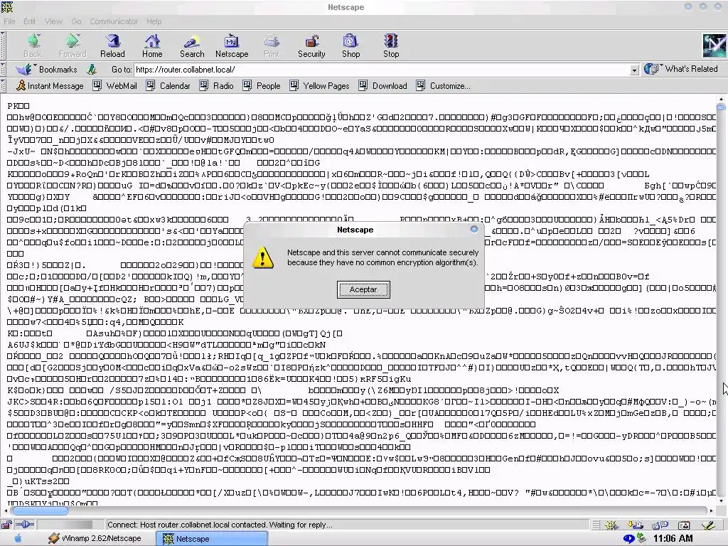The image size is (728, 546).
Task: Click the horizontal scrollbar right arrow
Action: click(x=711, y=510)
